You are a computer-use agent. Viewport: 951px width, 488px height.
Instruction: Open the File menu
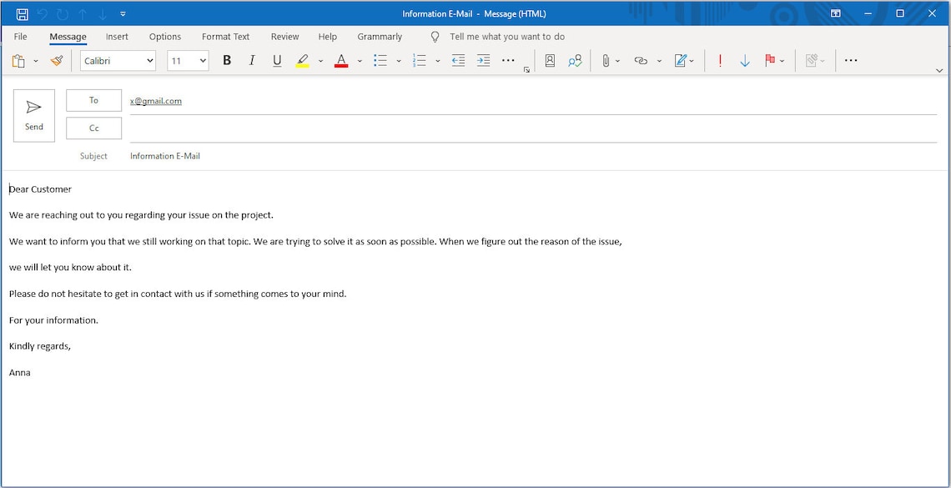tap(20, 37)
